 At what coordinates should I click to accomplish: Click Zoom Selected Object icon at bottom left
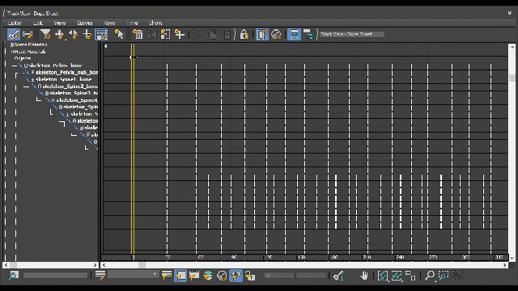click(x=14, y=276)
